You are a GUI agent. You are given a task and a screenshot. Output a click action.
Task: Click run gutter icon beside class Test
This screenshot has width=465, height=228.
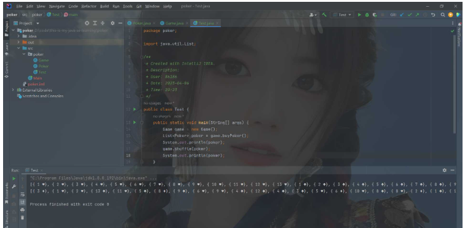(135, 109)
